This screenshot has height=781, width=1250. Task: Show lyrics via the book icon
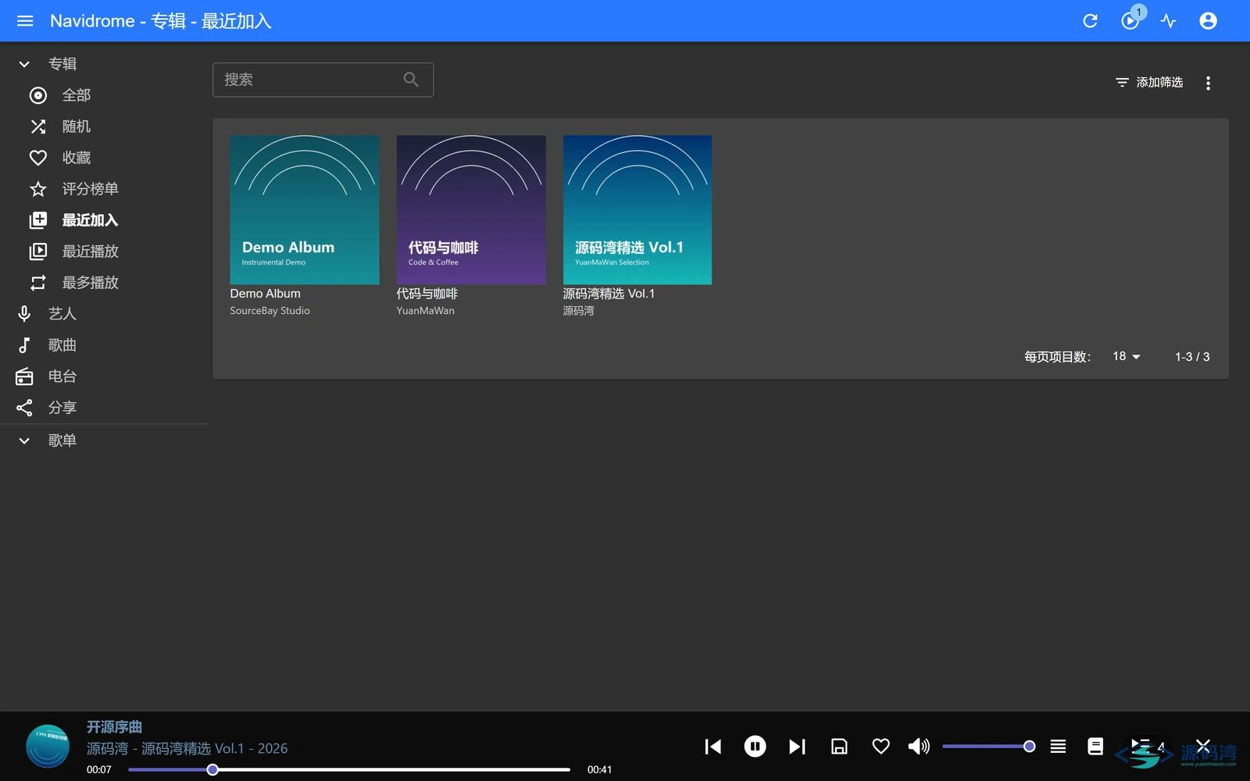1095,747
